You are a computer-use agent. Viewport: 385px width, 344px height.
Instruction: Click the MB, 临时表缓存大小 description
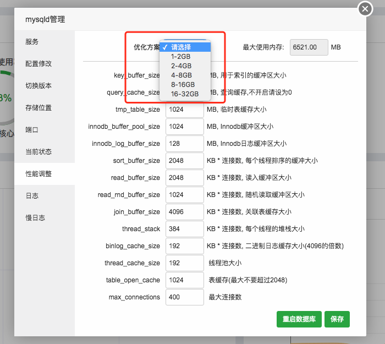[x=237, y=110]
